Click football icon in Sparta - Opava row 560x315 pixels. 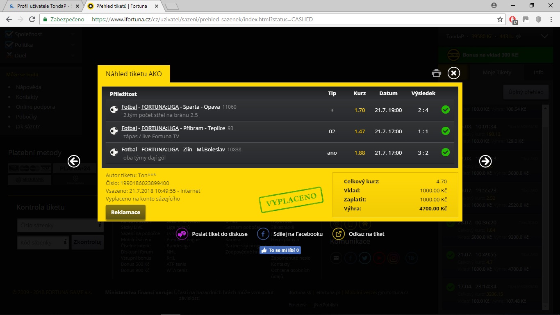[x=114, y=110]
